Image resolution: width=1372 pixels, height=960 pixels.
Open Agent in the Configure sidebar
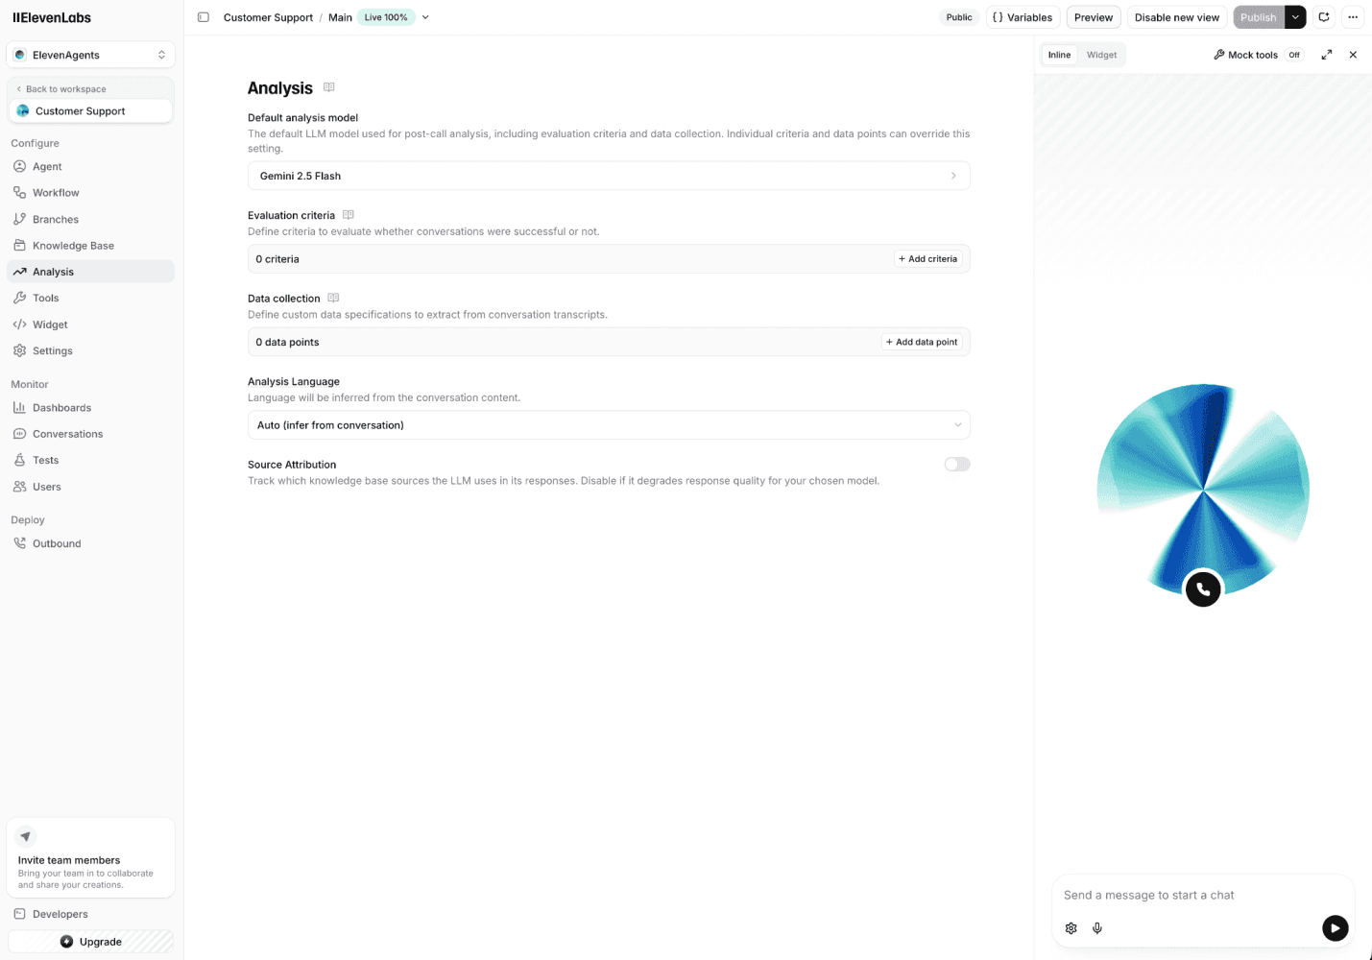tap(90, 166)
